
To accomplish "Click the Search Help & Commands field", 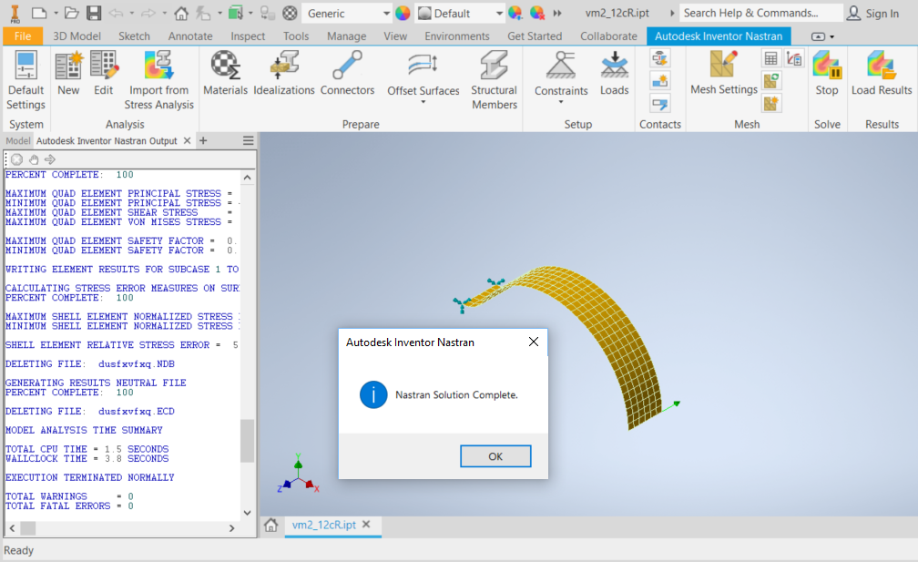I will tap(761, 13).
